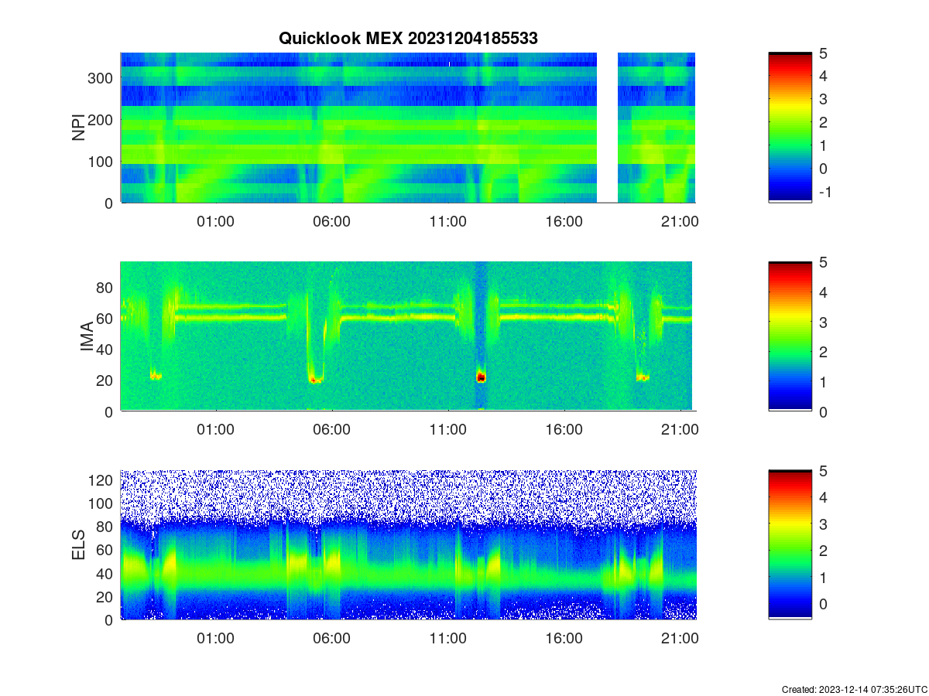Click inside the ELS spectrogram plot
Viewport: 929px width, 696px height.
pyautogui.click(x=408, y=544)
